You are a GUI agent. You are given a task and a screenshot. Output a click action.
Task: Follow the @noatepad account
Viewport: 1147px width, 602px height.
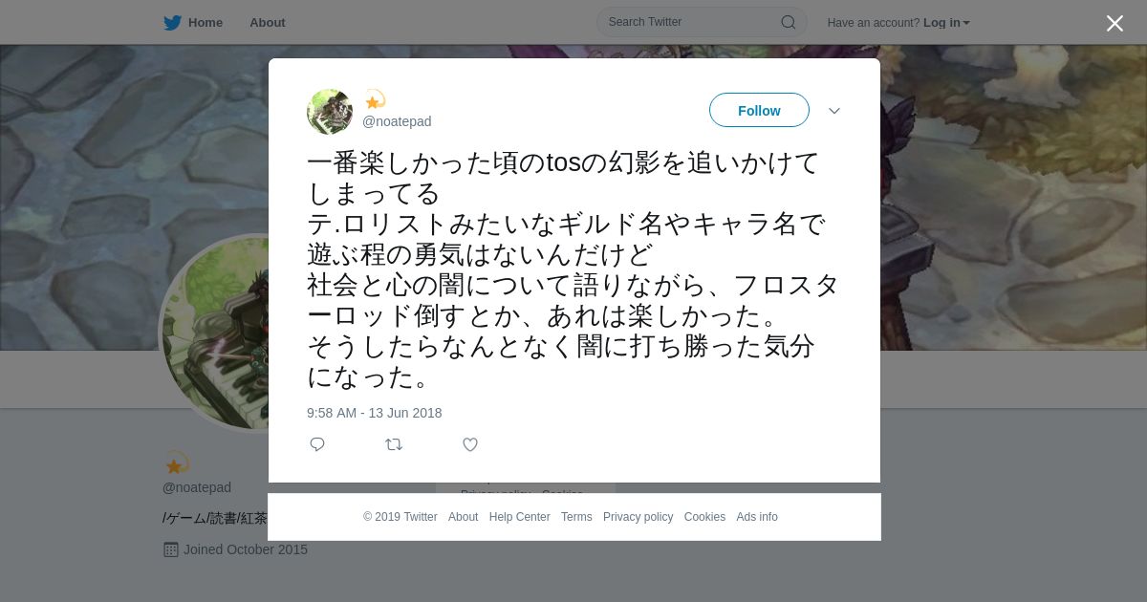pyautogui.click(x=759, y=110)
